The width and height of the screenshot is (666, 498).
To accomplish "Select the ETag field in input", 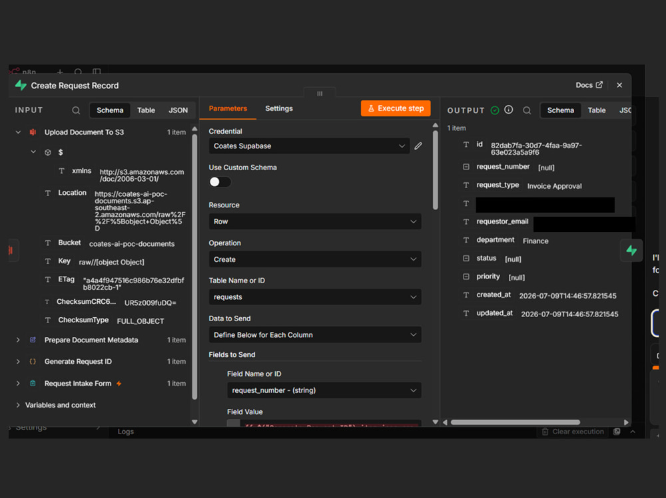I will [66, 279].
